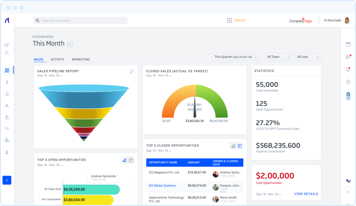Expand Lost Opportunities date range Sep 18 - Nov 18
Image resolution: width=356 pixels, height=206 pixels.
[269, 194]
